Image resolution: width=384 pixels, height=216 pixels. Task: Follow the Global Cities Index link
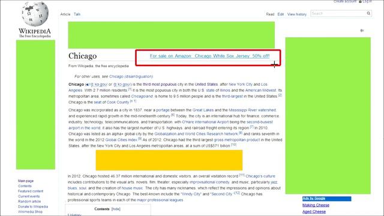click(x=121, y=140)
